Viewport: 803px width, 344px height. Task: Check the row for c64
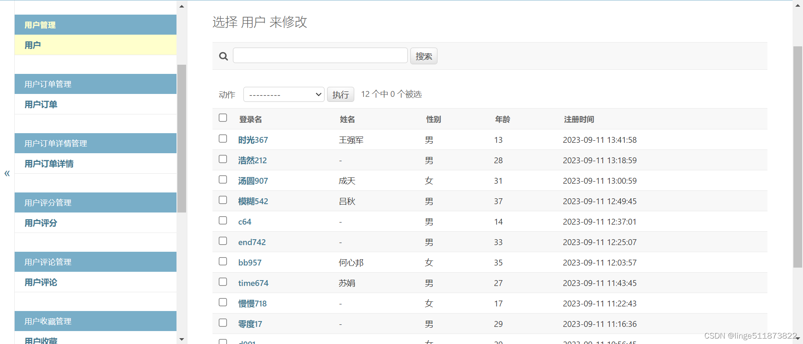pyautogui.click(x=223, y=220)
